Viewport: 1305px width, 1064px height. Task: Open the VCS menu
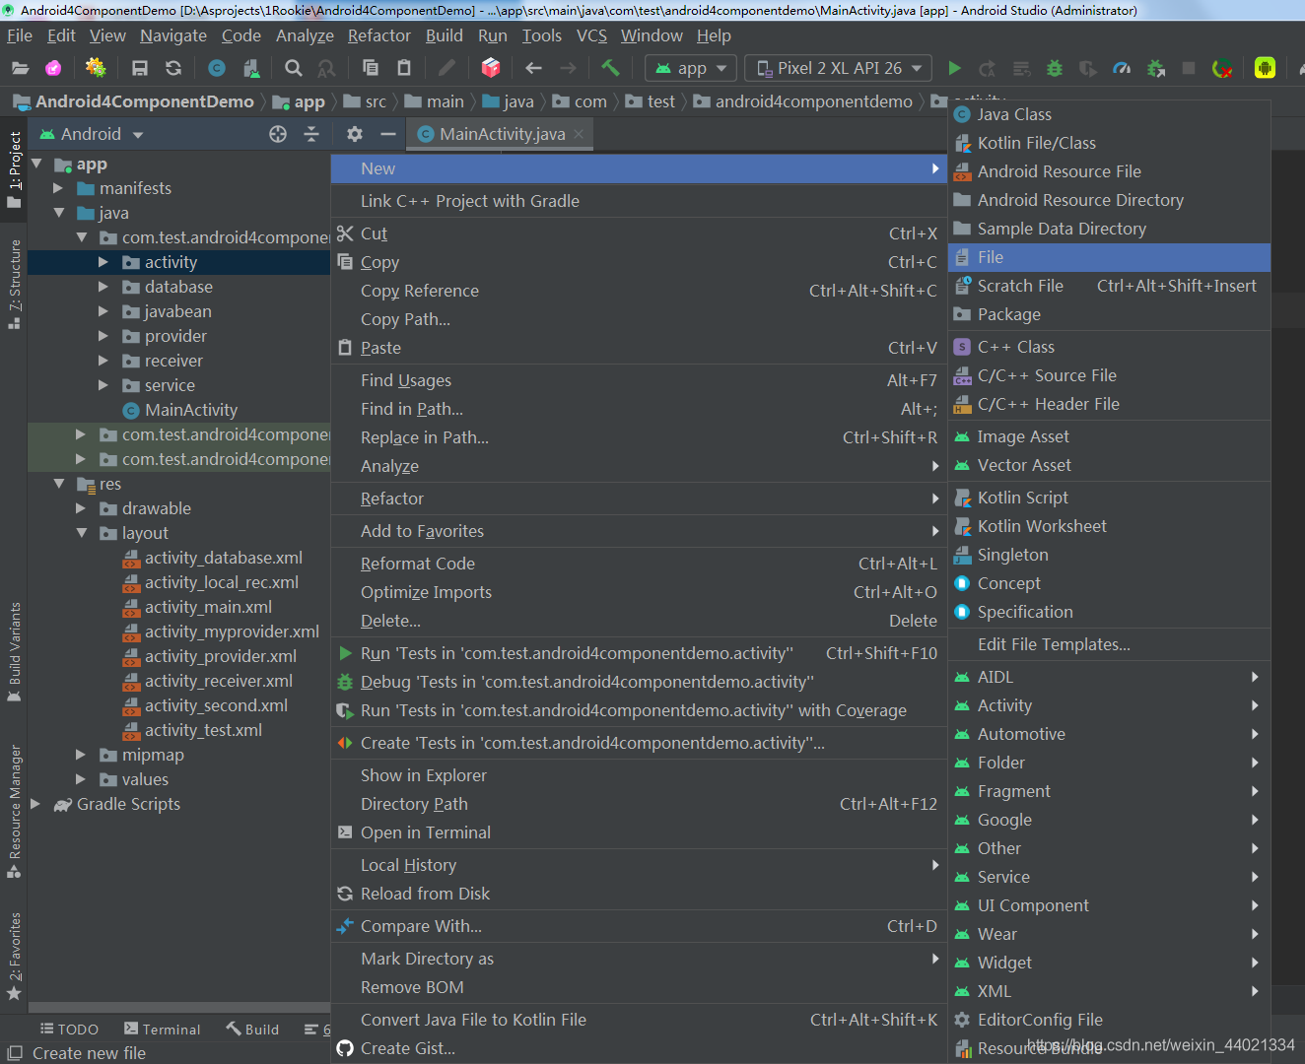(591, 35)
